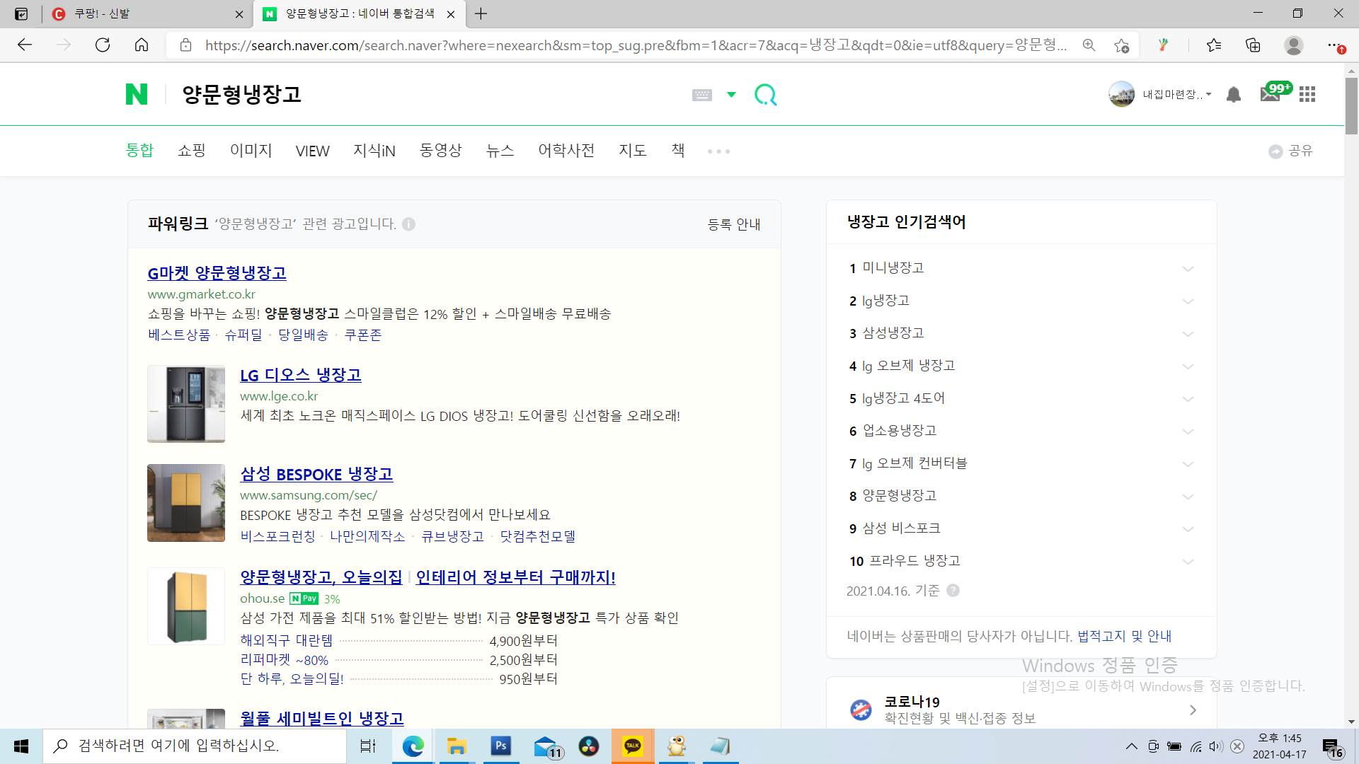Click the page vertical scrollbar
This screenshot has height=764, width=1359.
pos(1351,106)
